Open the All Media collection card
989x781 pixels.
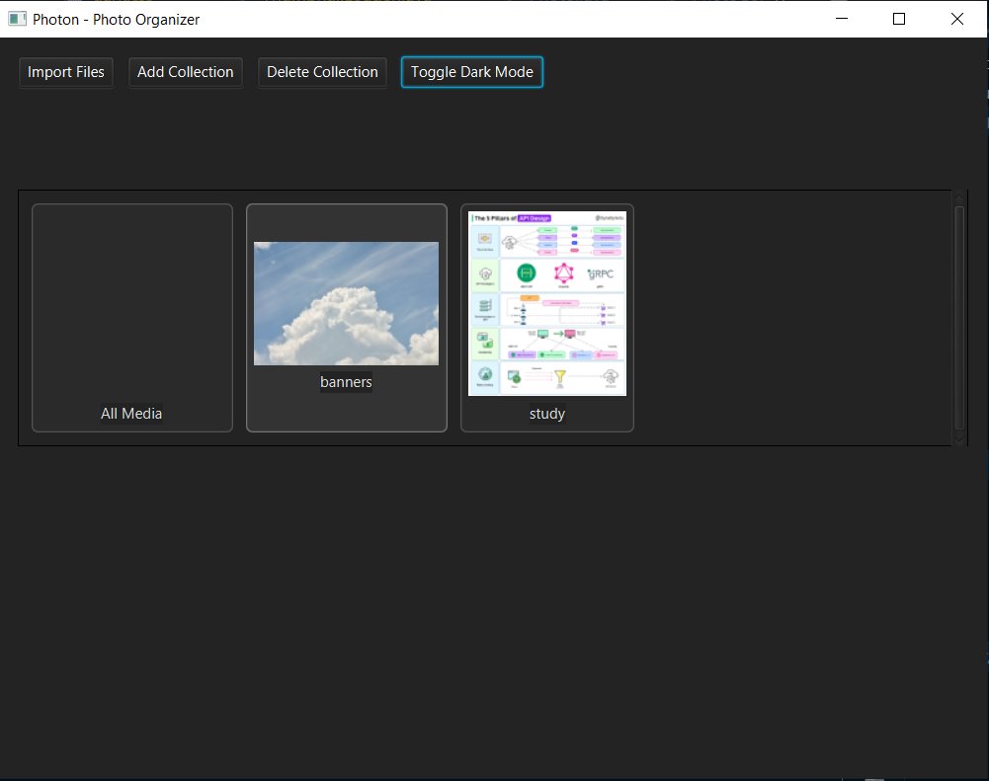click(x=132, y=318)
